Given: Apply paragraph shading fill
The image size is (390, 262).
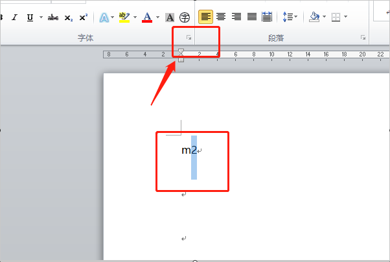Looking at the screenshot, I should coord(315,17).
